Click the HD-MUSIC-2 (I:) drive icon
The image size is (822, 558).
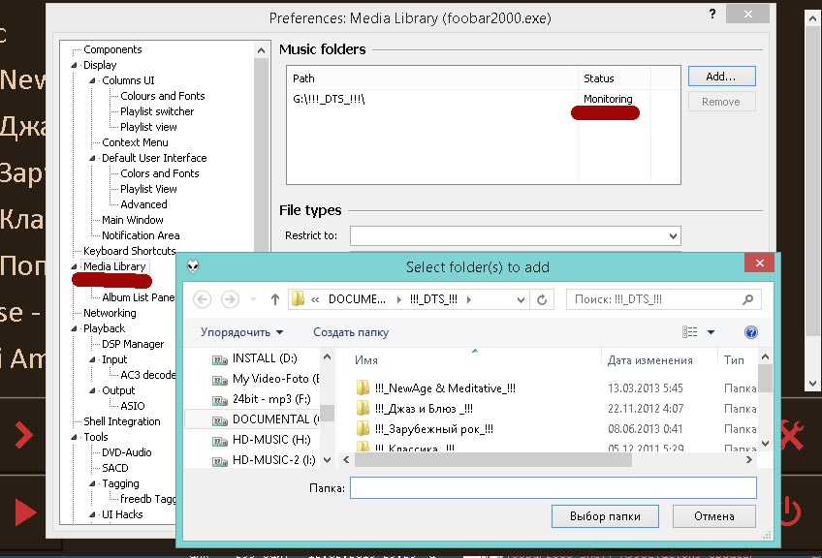pos(219,461)
